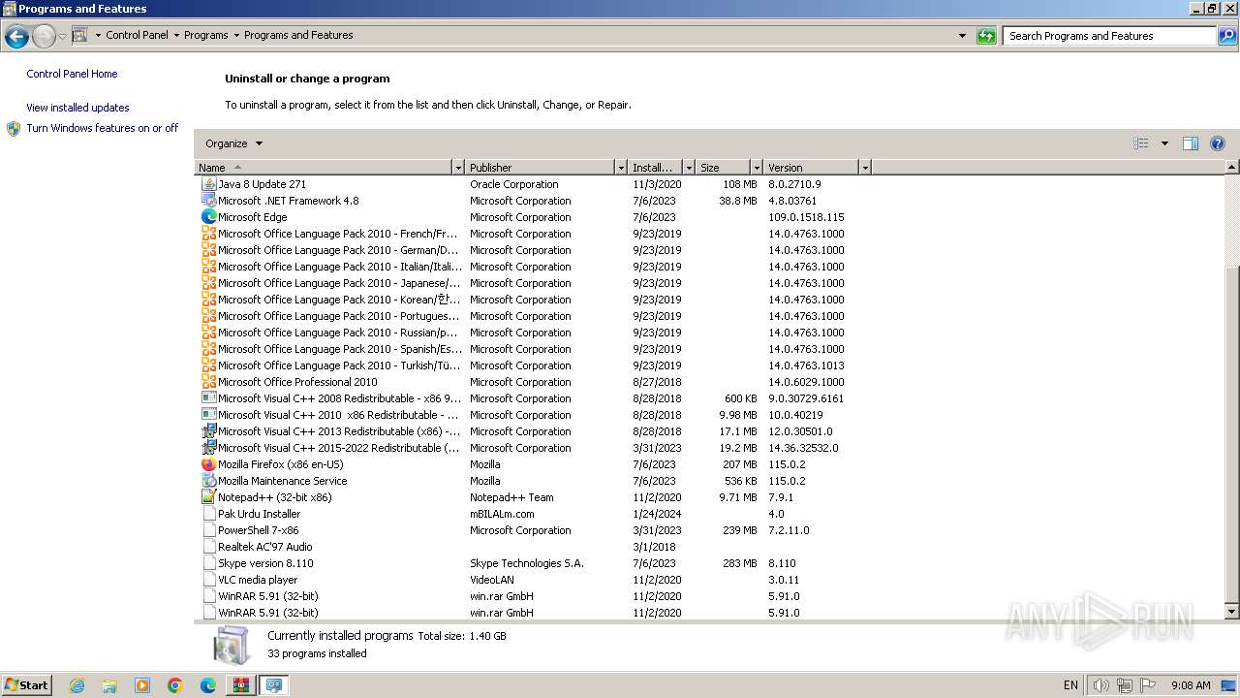The height and width of the screenshot is (698, 1240).
Task: Click the Microsoft Edge program icon
Action: 208,217
